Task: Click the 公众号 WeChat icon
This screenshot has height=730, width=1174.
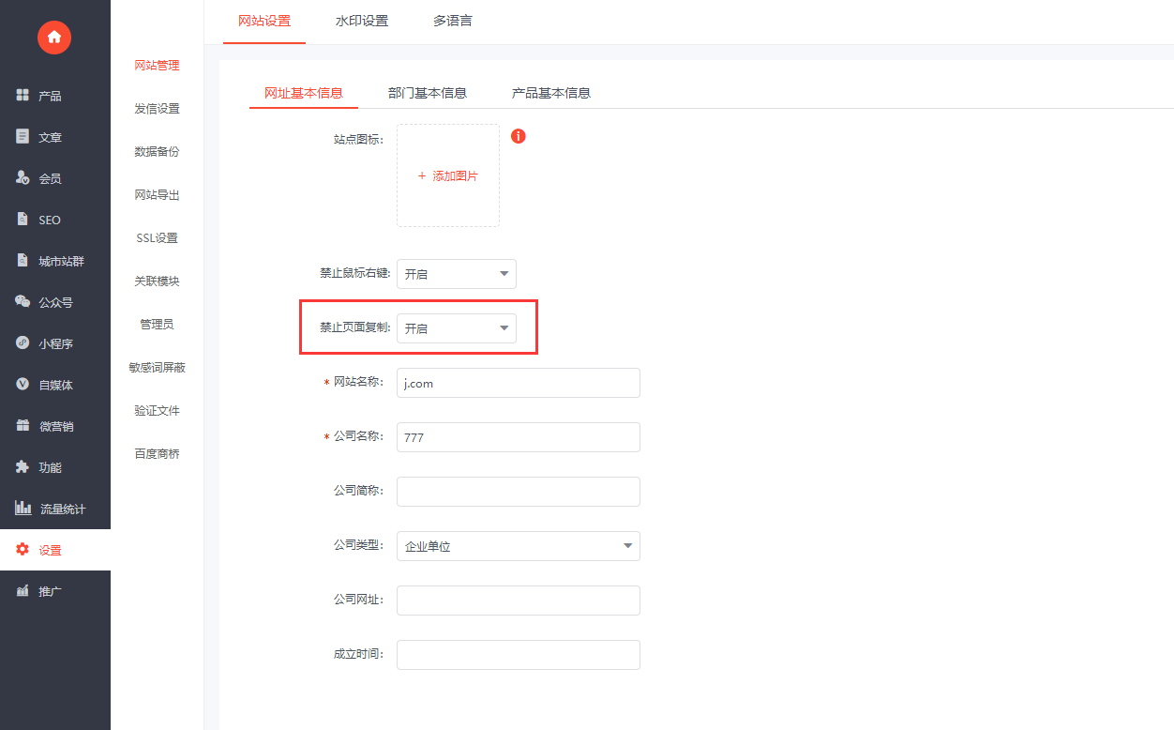Action: pyautogui.click(x=23, y=302)
